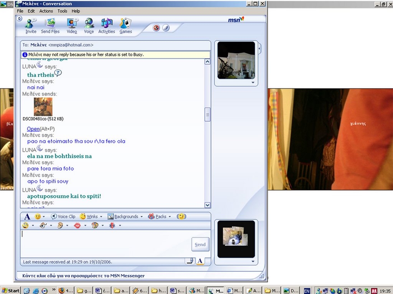Start a Voice call
The width and height of the screenshot is (393, 294).
tap(89, 26)
